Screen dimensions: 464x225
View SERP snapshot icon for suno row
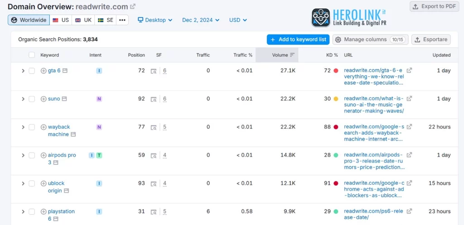point(154,99)
